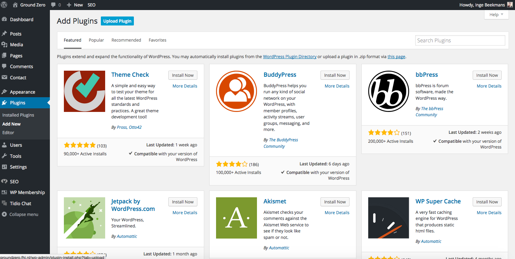The width and height of the screenshot is (515, 259).
Task: Open SEO menu in top admin bar
Action: pyautogui.click(x=92, y=5)
